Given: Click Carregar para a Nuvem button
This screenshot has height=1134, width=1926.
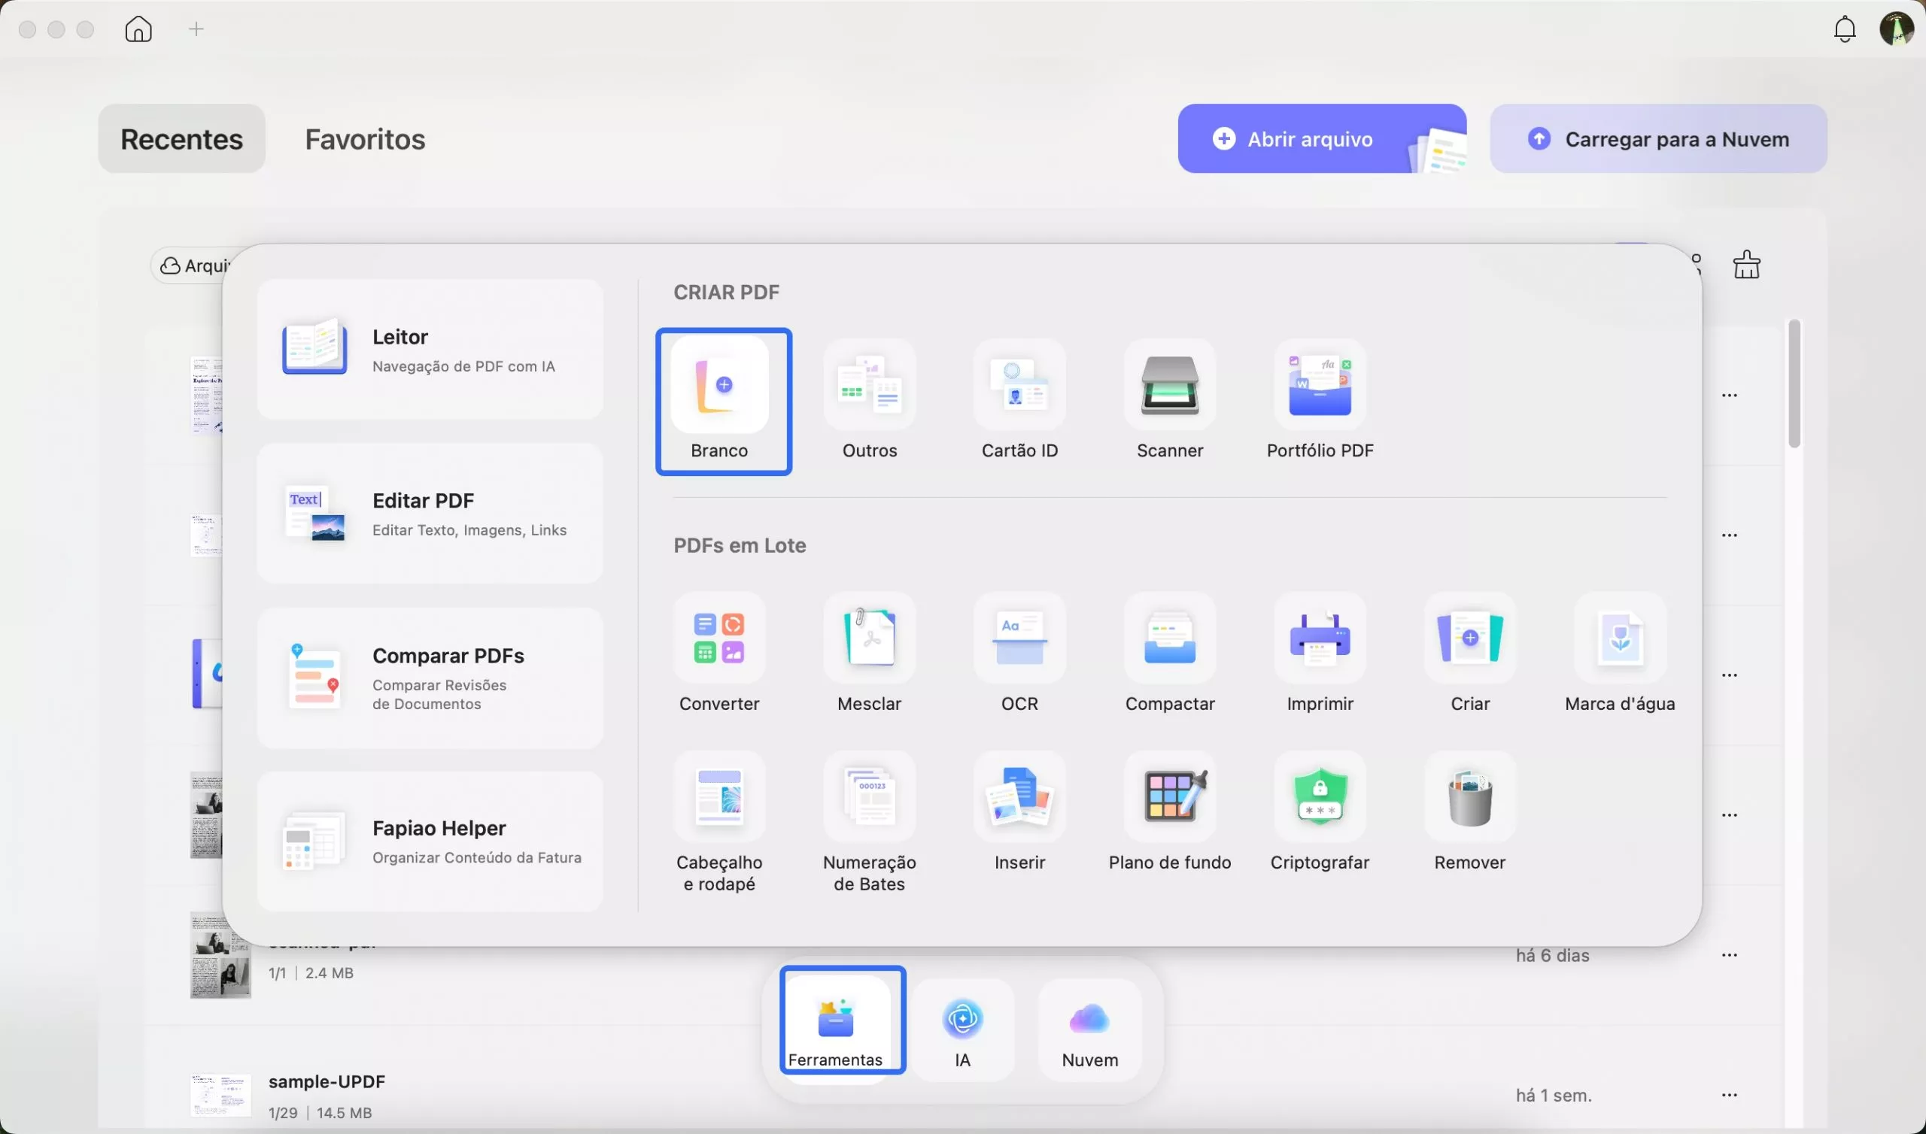Looking at the screenshot, I should (x=1657, y=139).
